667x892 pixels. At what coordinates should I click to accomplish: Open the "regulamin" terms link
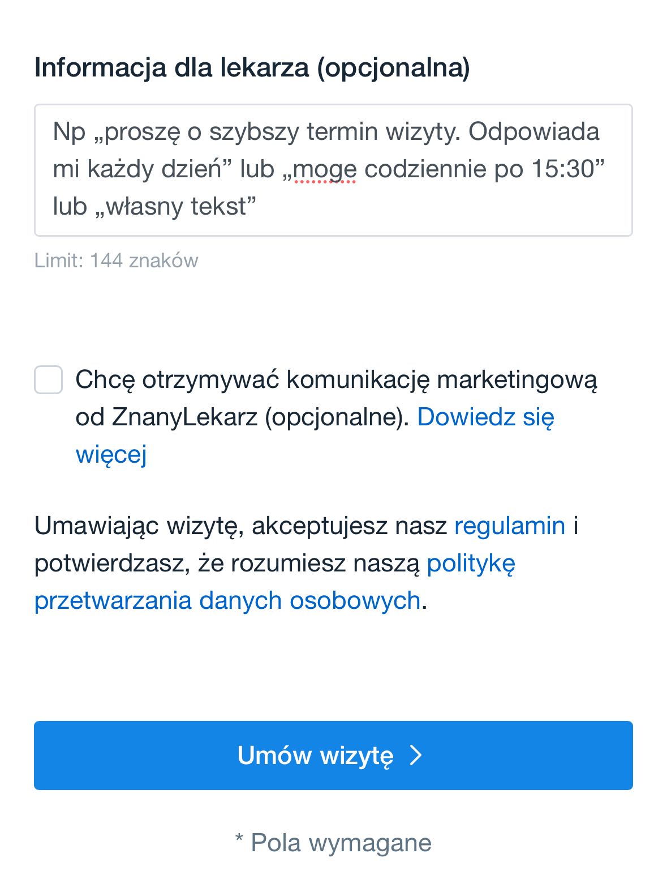click(510, 526)
